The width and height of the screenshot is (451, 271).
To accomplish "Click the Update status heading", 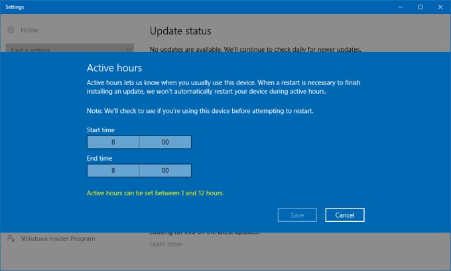I will (x=180, y=31).
